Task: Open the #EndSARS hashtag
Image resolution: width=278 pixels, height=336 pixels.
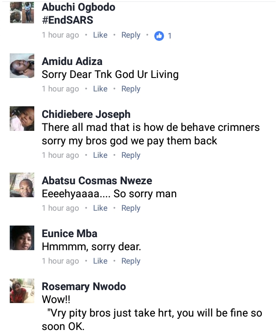Action: point(67,20)
